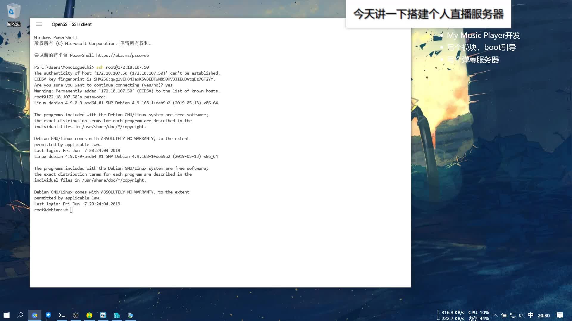Open the volume speaker tray icon
The image size is (572, 321).
pos(521,315)
